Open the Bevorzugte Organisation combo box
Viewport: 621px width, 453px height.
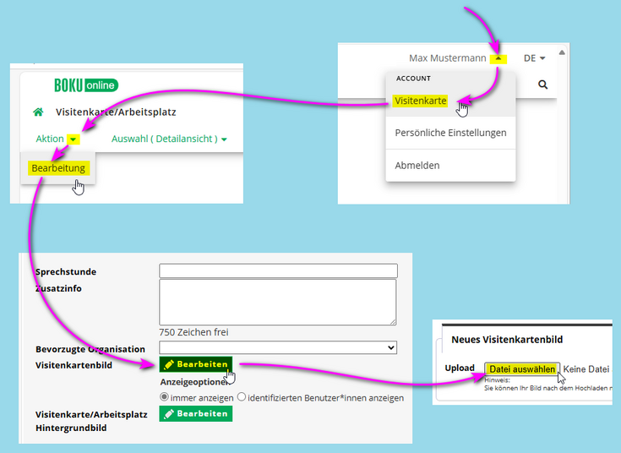pos(278,347)
